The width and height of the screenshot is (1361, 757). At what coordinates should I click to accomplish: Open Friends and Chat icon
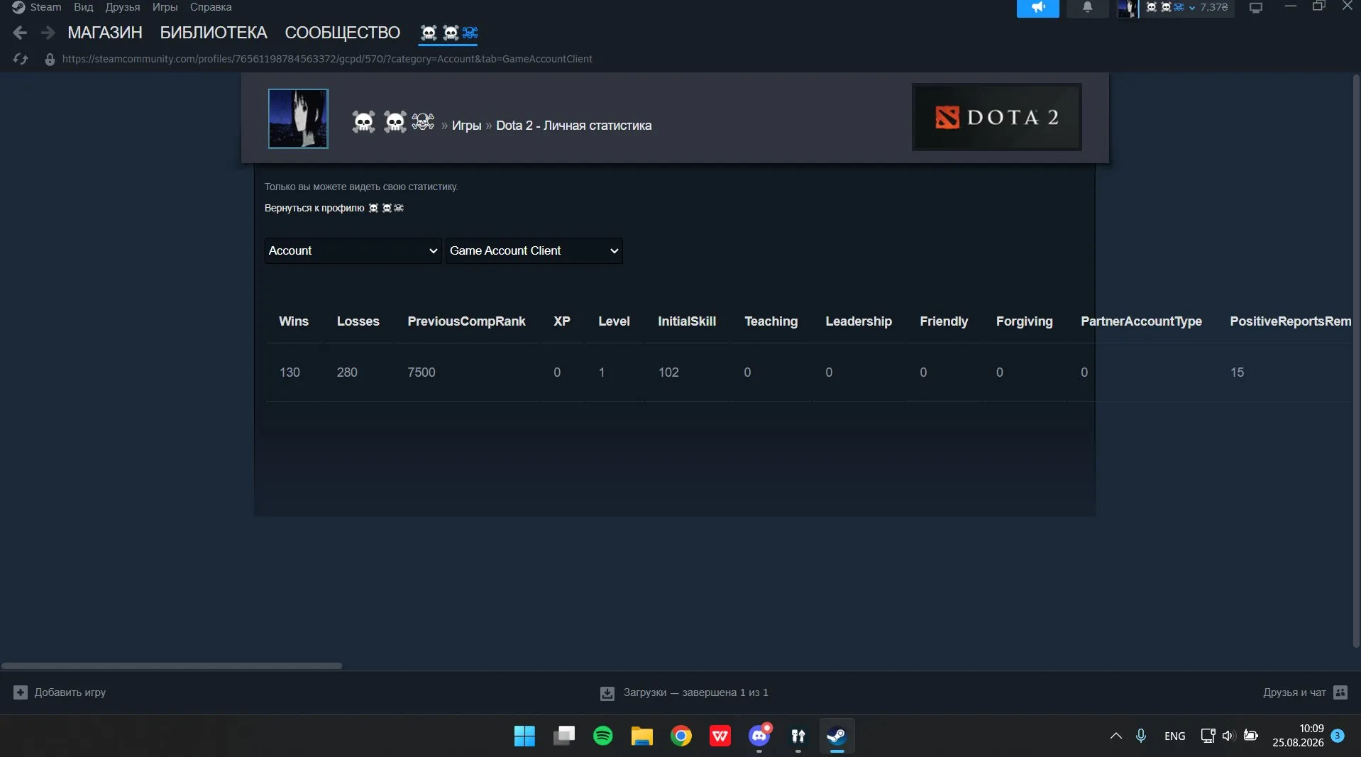[x=1340, y=692]
